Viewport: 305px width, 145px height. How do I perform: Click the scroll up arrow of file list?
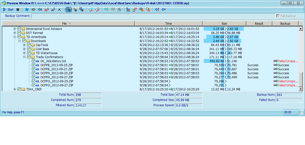pos(300,29)
